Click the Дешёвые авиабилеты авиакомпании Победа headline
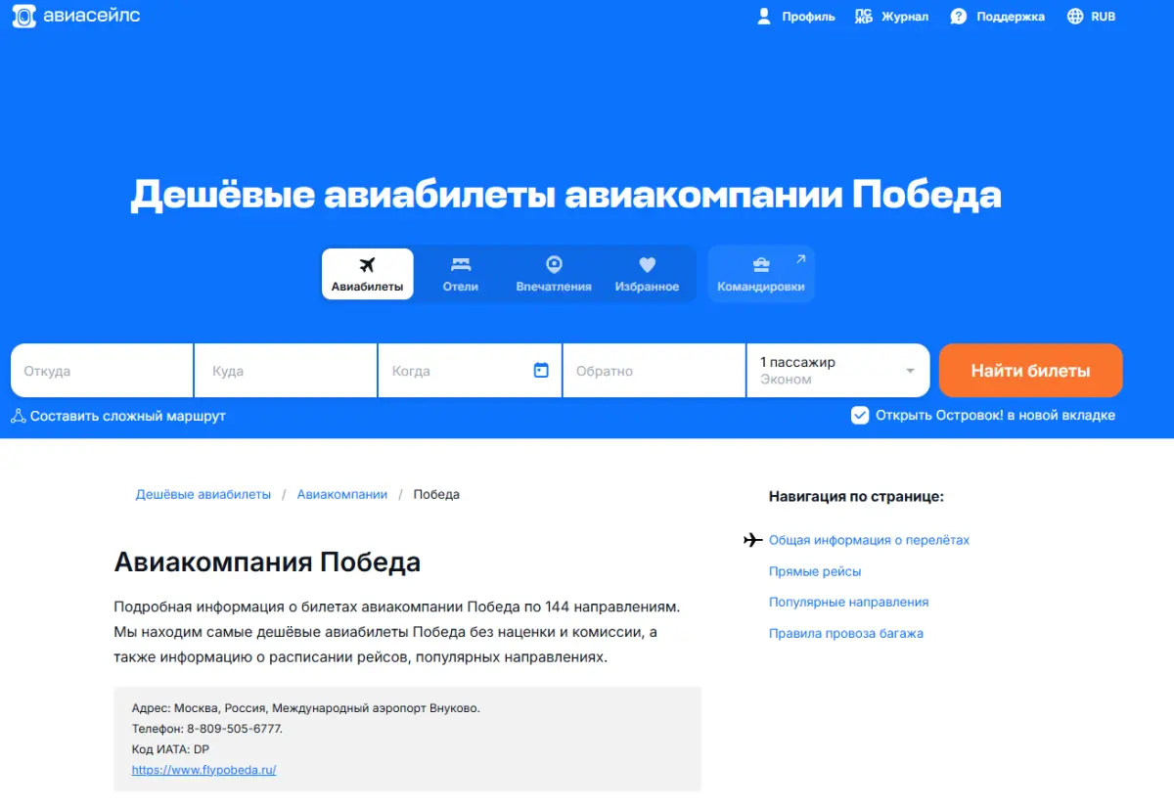The image size is (1174, 809). [565, 195]
